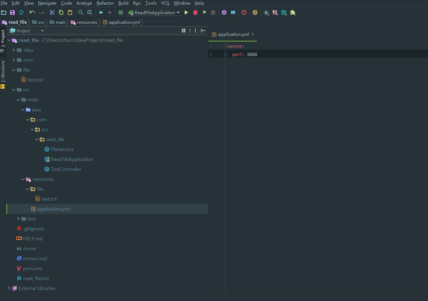Open the Navigate menu
Viewport: 428px width, 301px height.
click(47, 3)
